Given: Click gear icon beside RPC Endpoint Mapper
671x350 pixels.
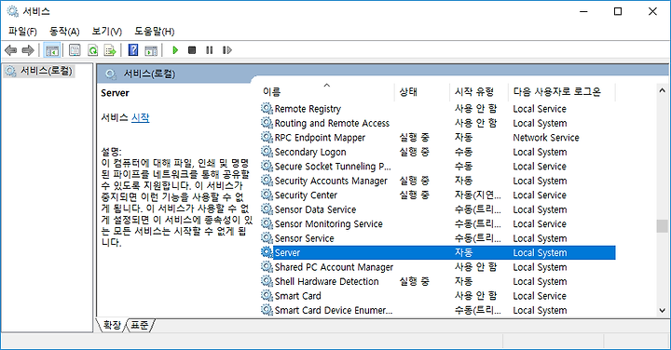Looking at the screenshot, I should pos(267,138).
